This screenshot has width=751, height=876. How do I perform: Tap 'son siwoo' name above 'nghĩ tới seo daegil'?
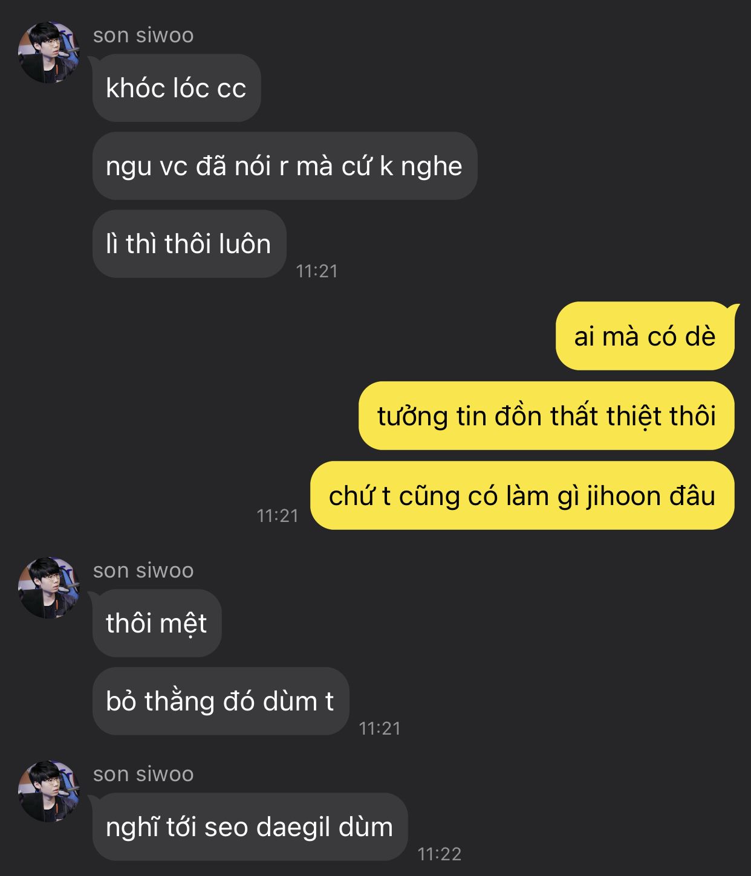pos(143,774)
